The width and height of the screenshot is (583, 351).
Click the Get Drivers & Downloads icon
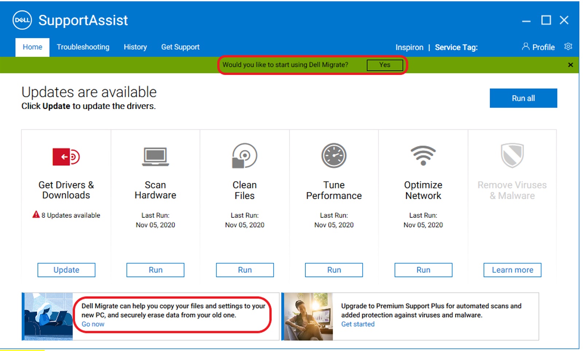(x=66, y=157)
